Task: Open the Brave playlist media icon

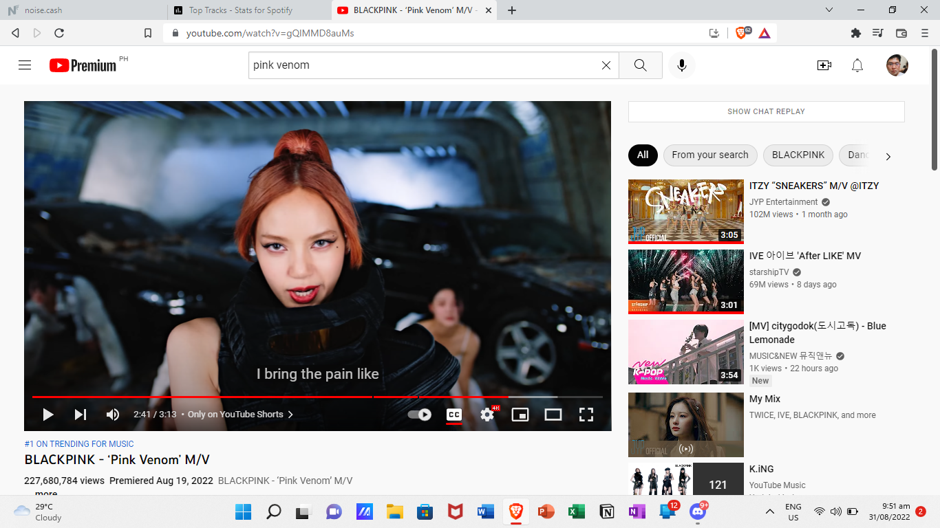Action: [x=877, y=33]
